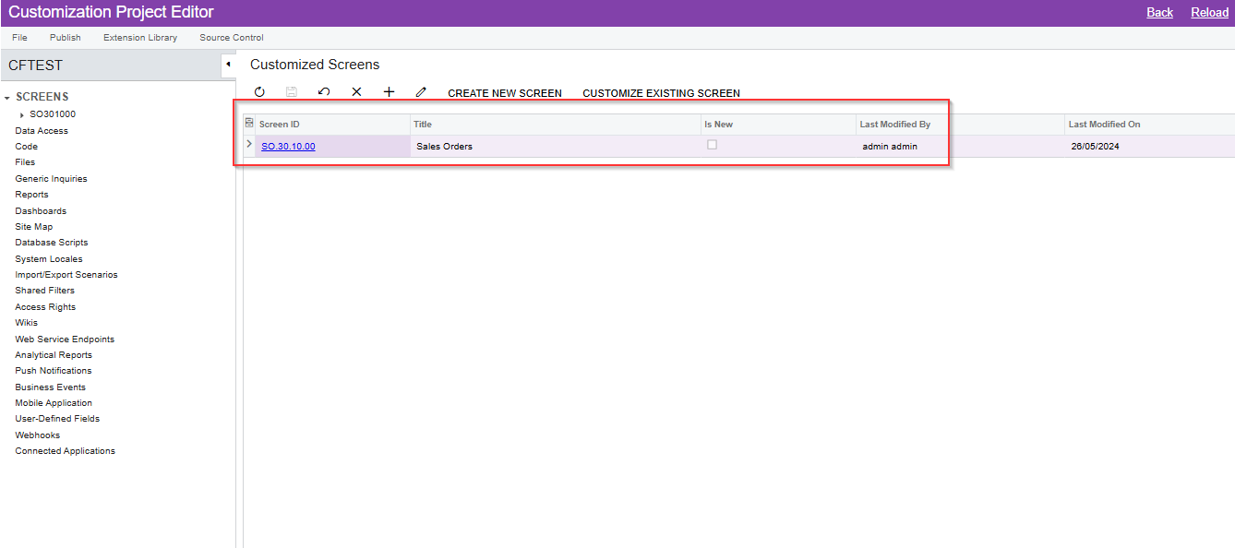The height and width of the screenshot is (548, 1235).
Task: Click the Reload link
Action: (1209, 12)
